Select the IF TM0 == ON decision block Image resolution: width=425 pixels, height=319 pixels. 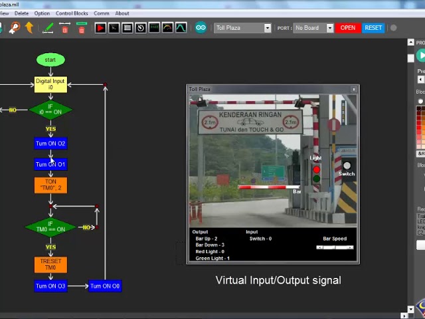pos(50,227)
